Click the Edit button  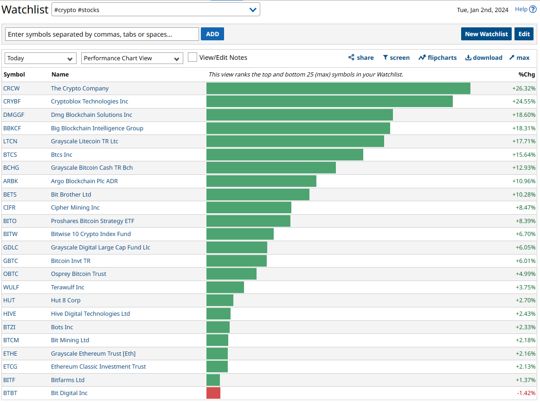(x=524, y=34)
